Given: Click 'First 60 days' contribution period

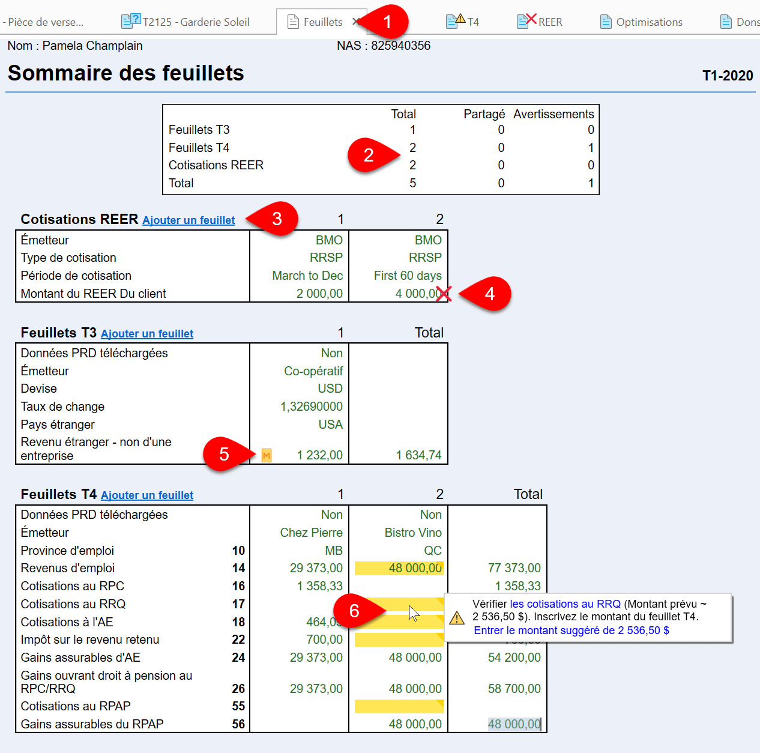Looking at the screenshot, I should point(408,276).
